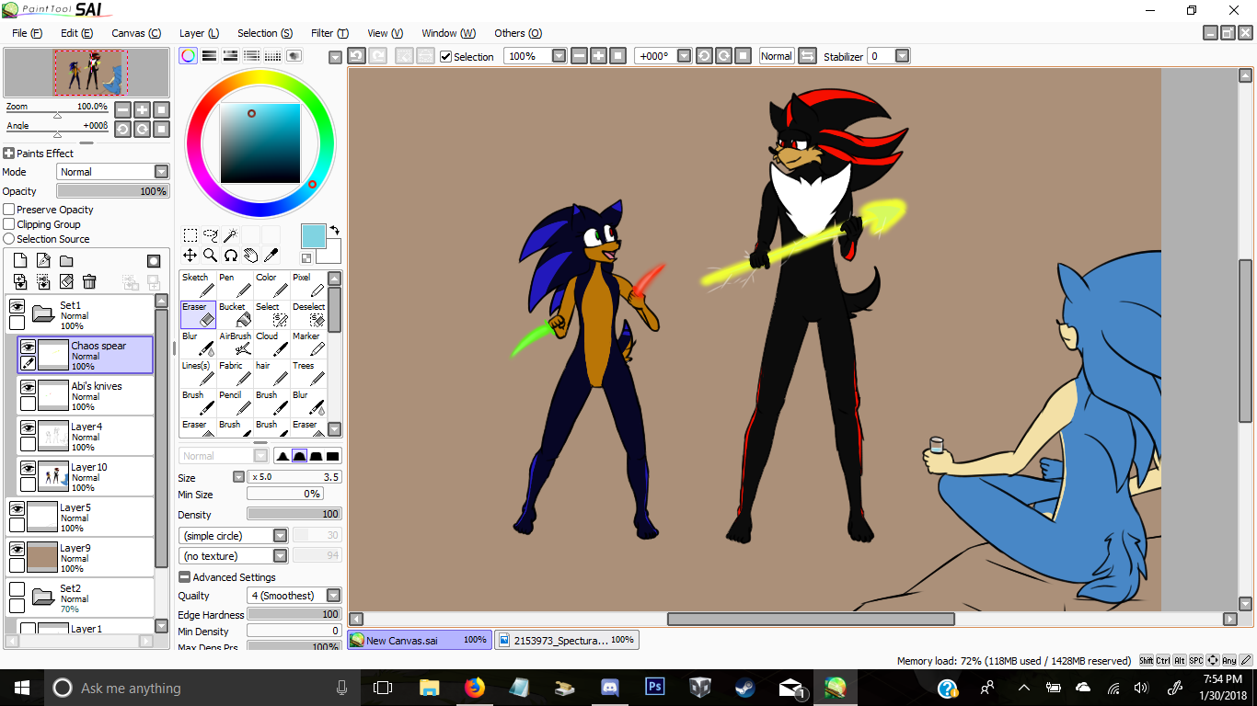Activate the lasso selection tool
The width and height of the screenshot is (1257, 706).
210,235
